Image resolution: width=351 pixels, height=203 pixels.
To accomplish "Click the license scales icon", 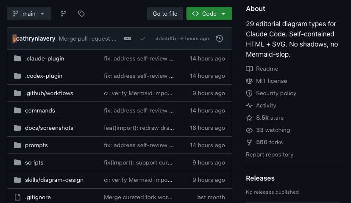I will tap(249, 81).
